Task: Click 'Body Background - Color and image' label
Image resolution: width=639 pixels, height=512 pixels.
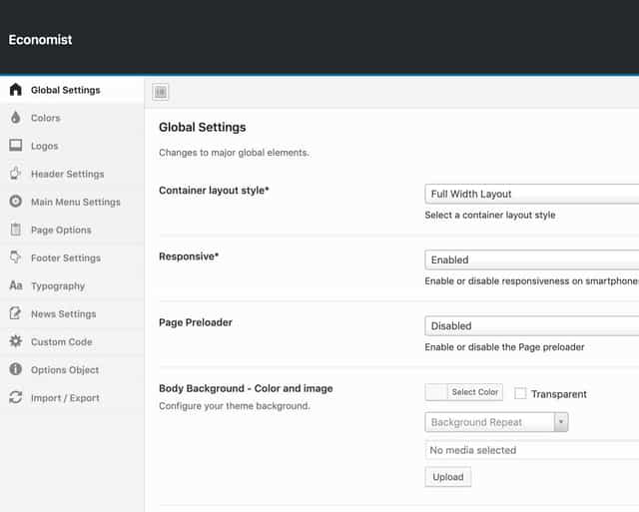Action: (x=246, y=388)
